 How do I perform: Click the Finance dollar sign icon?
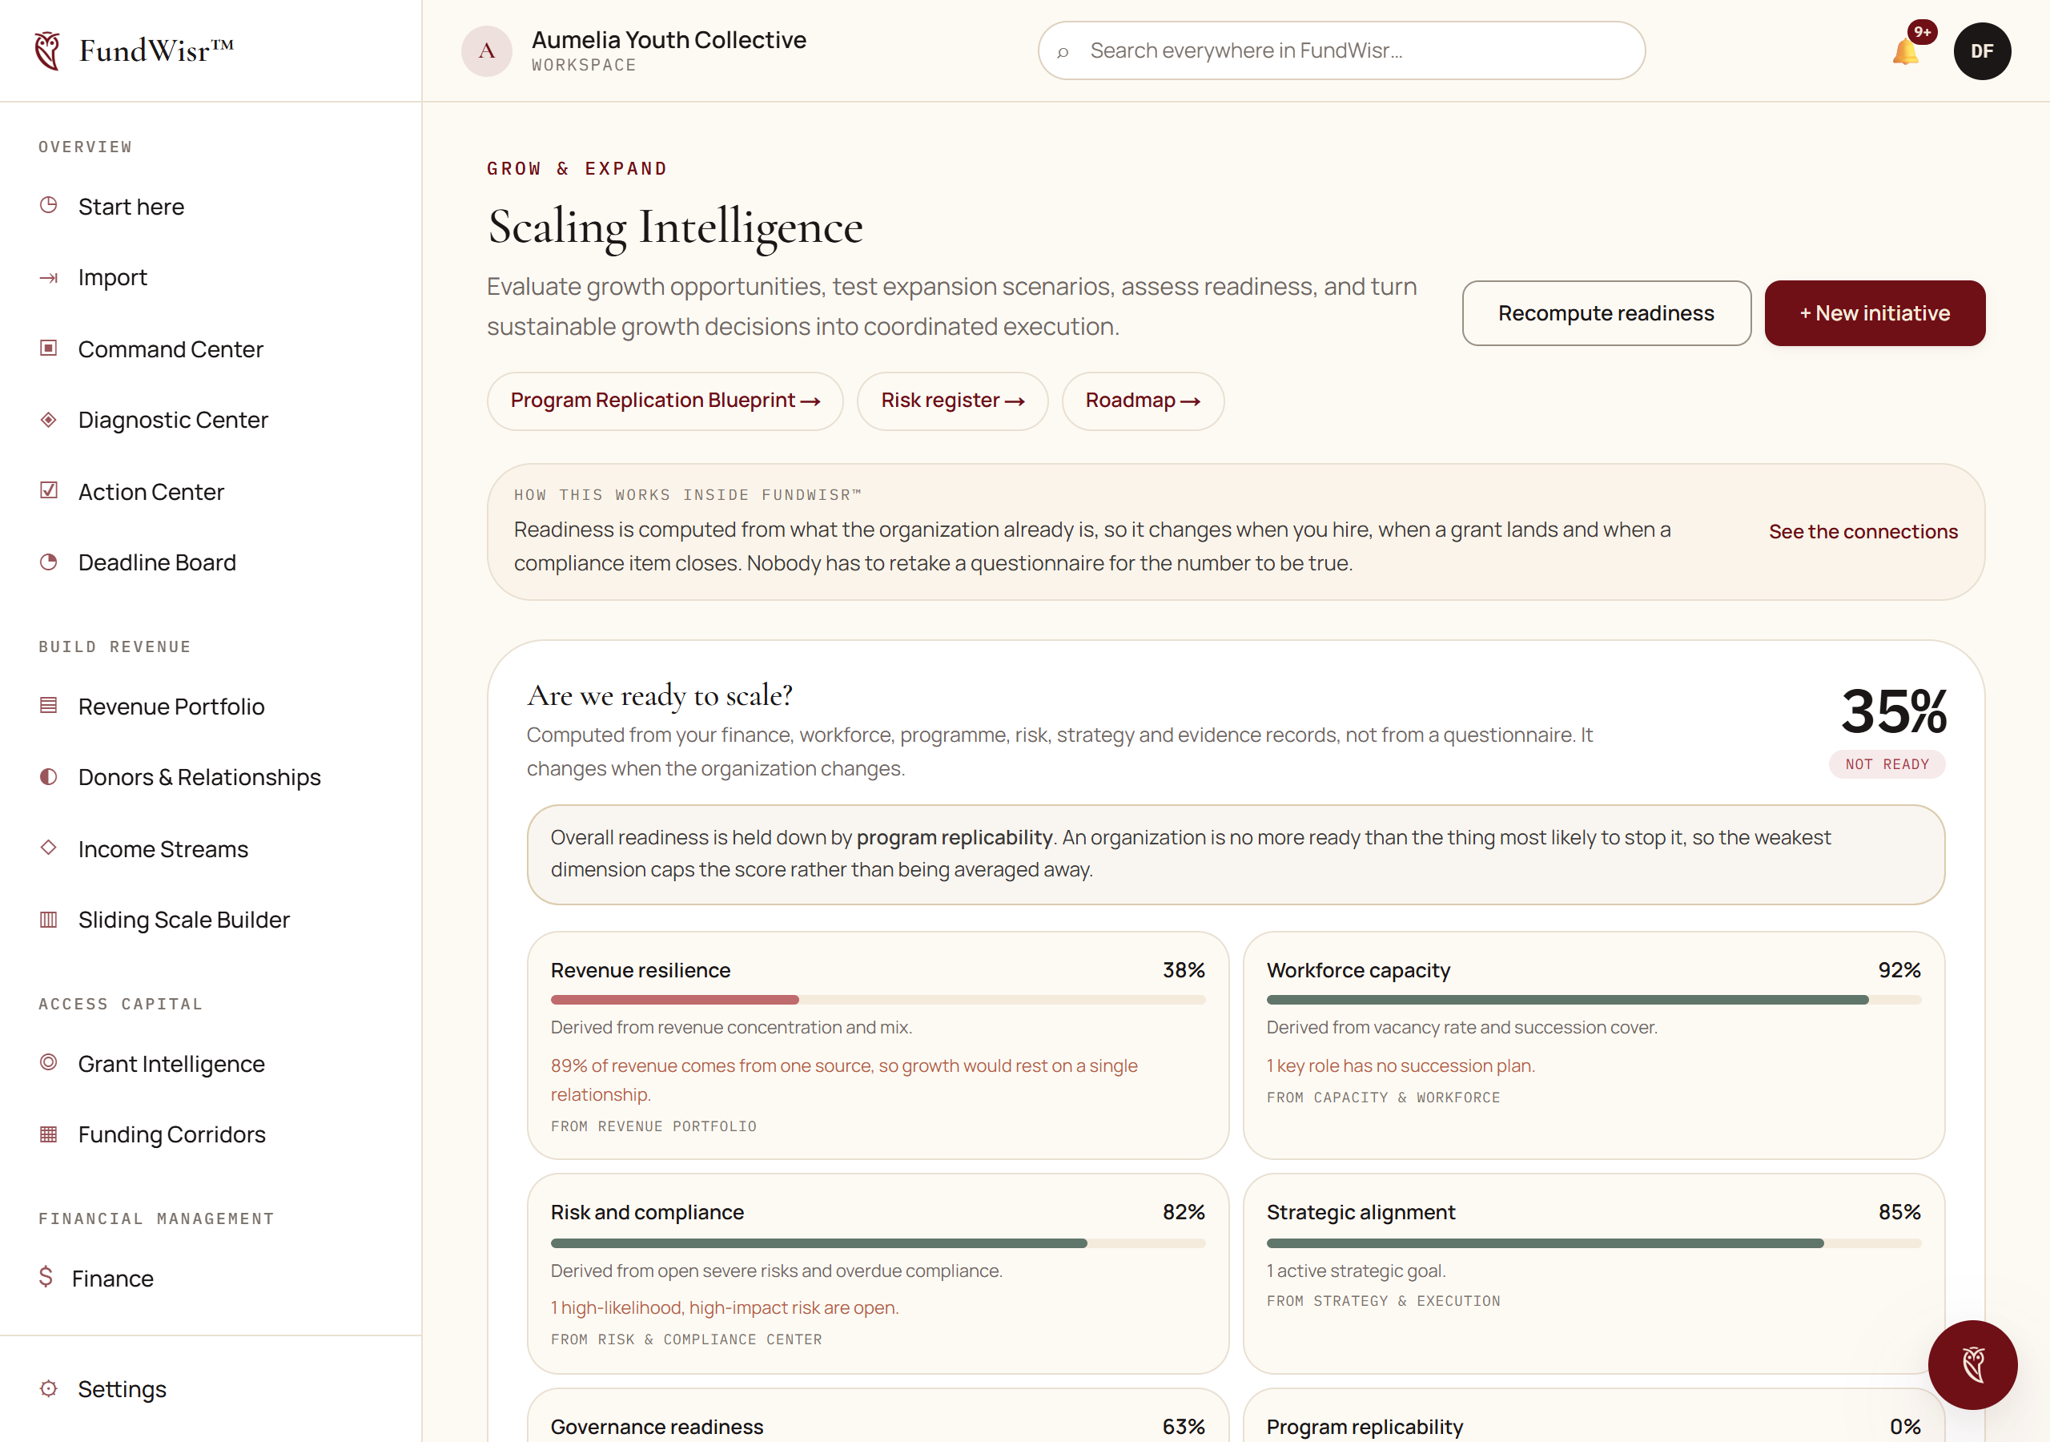click(46, 1277)
